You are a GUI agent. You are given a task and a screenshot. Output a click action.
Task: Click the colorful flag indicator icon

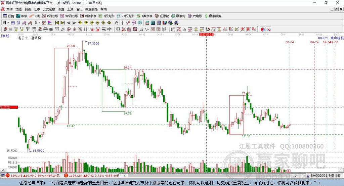pos(50,23)
